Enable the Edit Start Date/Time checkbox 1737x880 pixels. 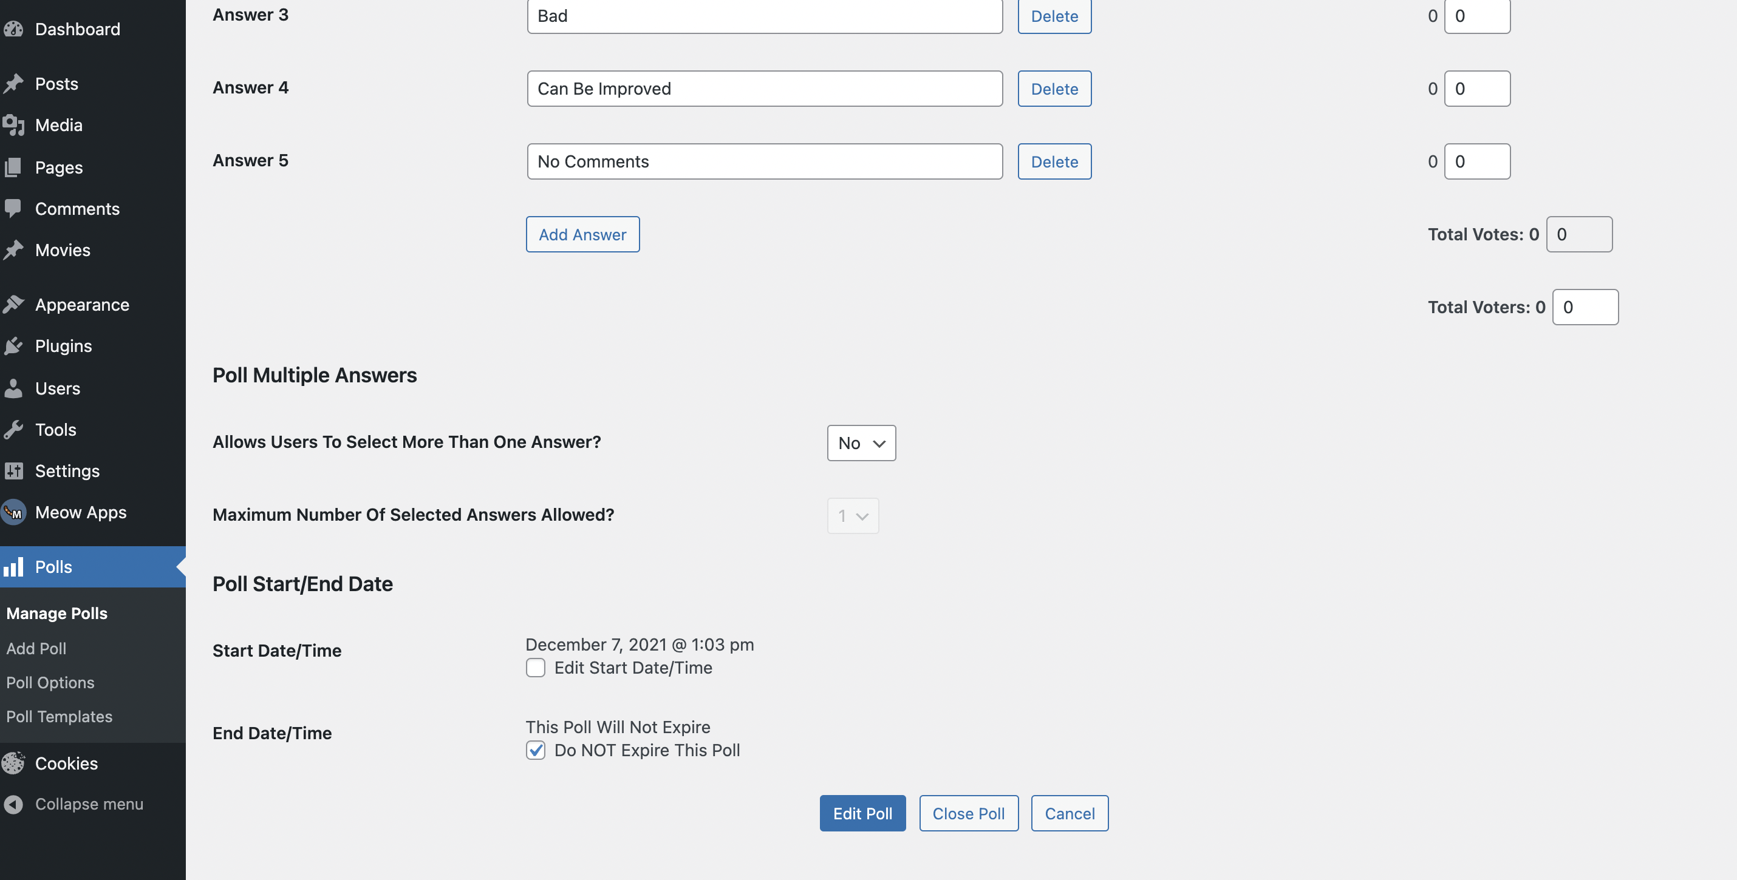pos(536,668)
